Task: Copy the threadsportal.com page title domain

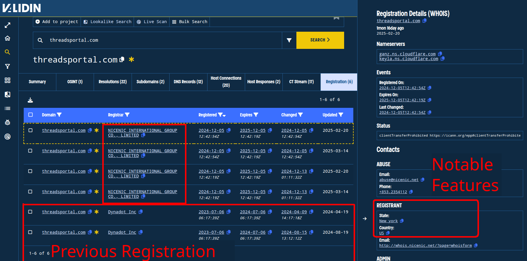Action: point(122,60)
